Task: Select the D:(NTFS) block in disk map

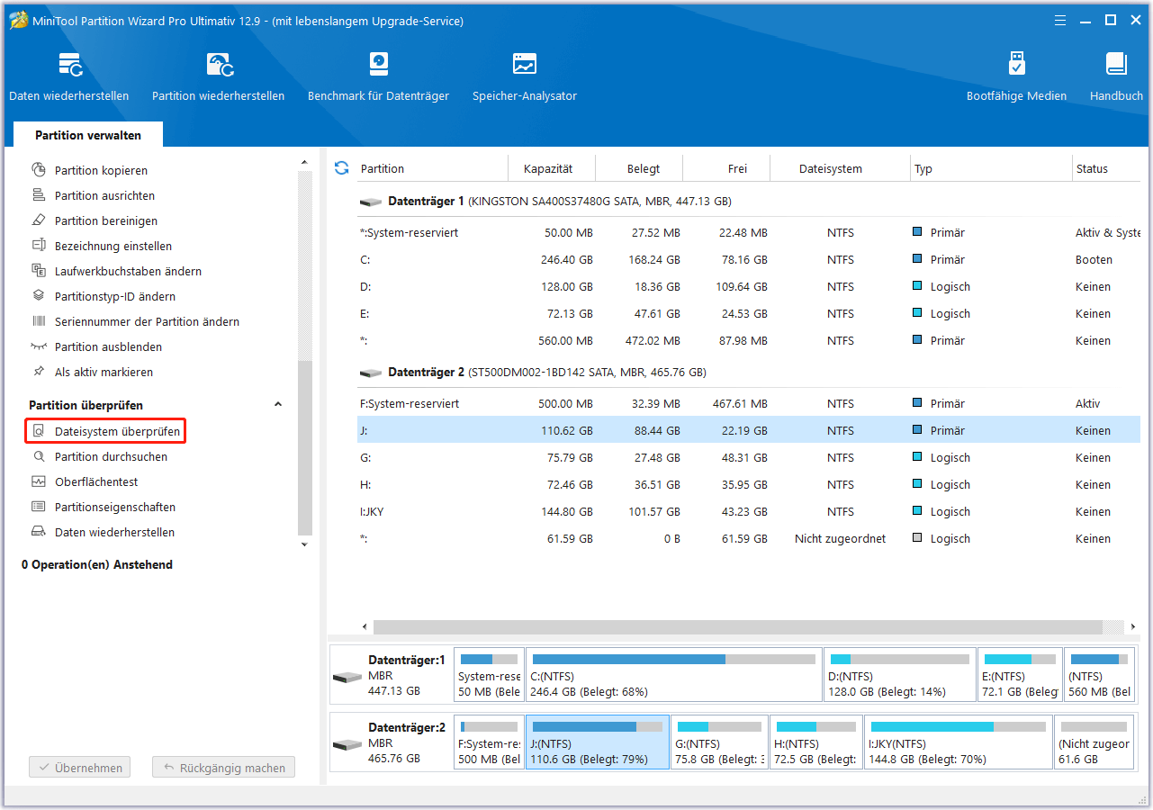Action: click(899, 675)
